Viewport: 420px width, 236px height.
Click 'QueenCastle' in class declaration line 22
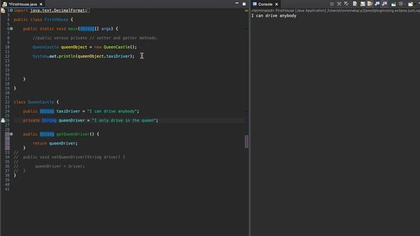point(41,102)
